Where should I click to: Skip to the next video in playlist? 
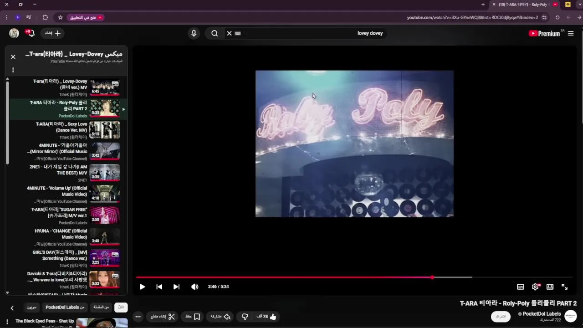point(176,287)
